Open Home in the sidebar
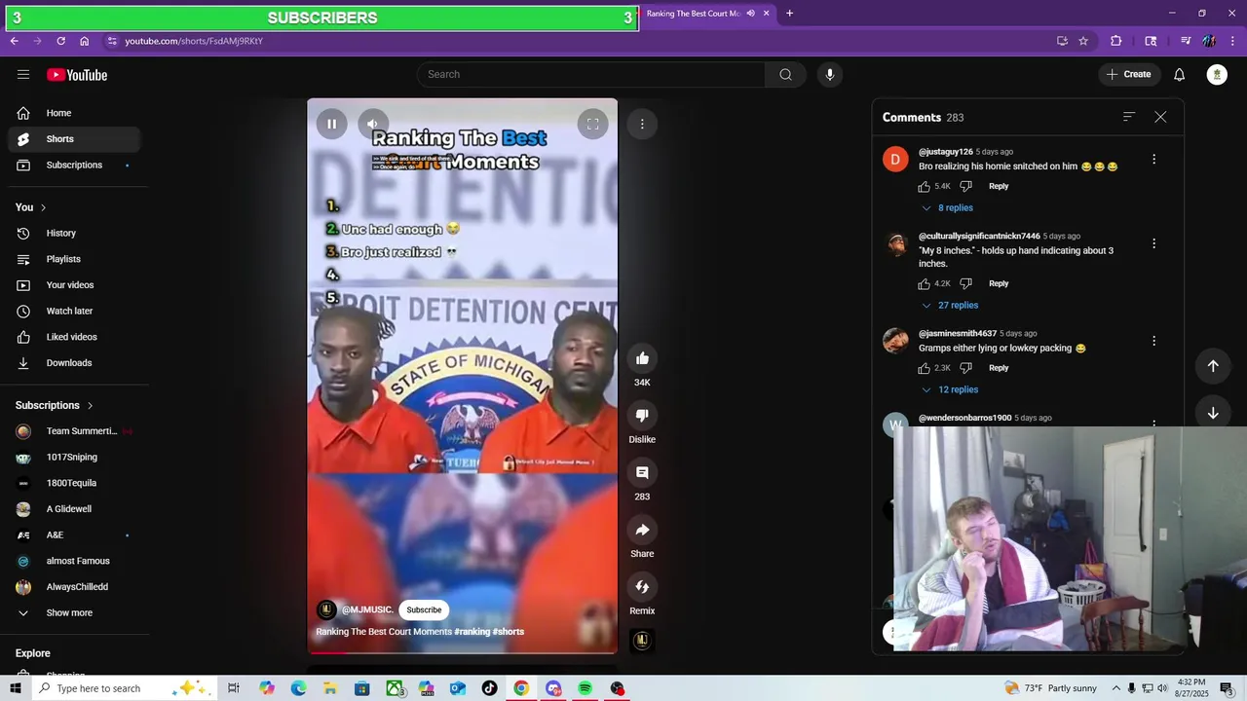 pos(74,113)
